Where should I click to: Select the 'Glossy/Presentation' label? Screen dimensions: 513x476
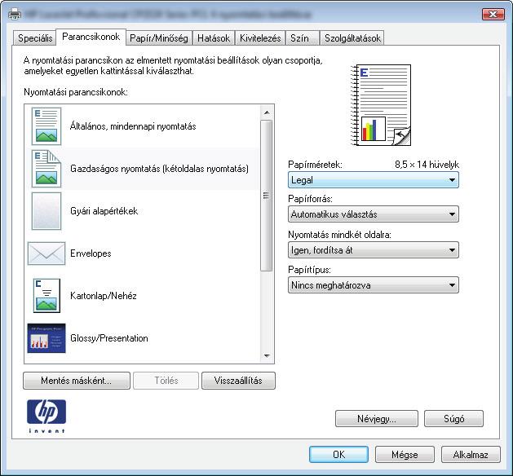tap(109, 338)
